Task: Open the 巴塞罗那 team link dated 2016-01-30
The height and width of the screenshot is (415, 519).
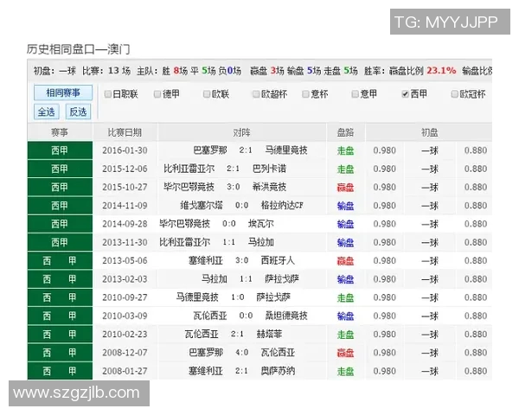Action: pos(210,150)
